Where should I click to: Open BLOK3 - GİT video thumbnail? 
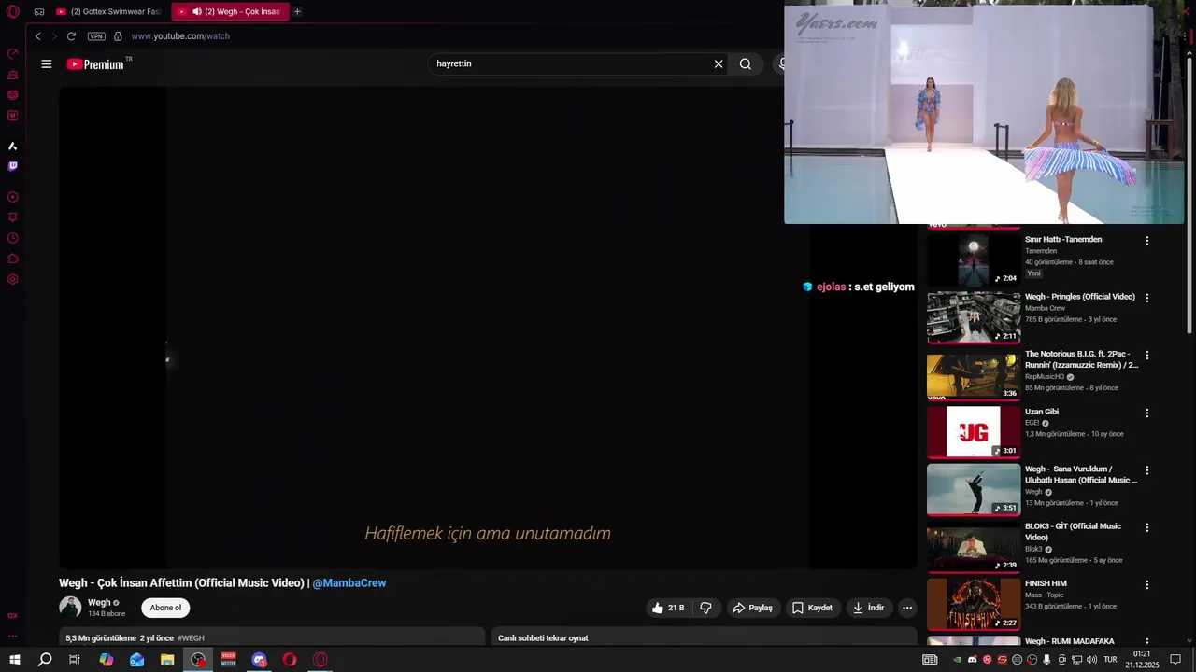tap(974, 547)
